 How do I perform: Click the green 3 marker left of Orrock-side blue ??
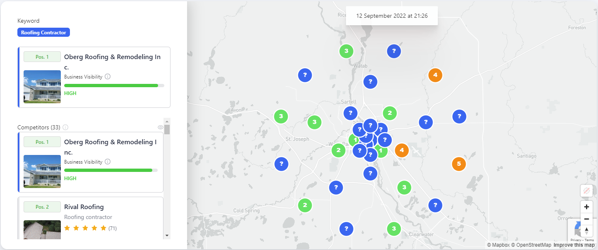coord(404,187)
